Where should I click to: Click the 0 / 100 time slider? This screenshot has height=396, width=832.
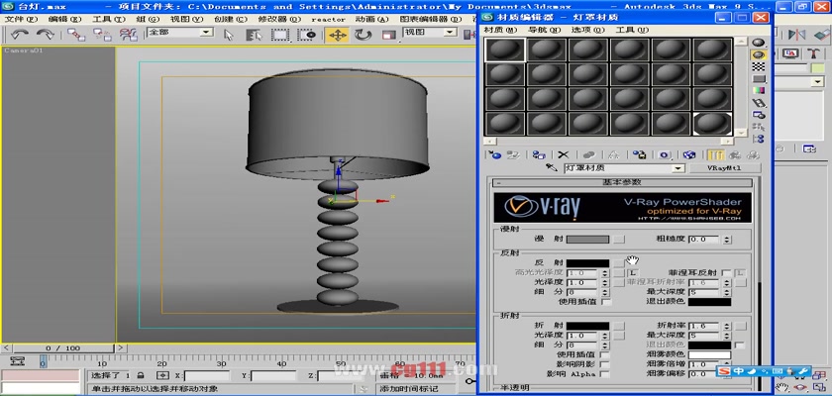click(63, 348)
